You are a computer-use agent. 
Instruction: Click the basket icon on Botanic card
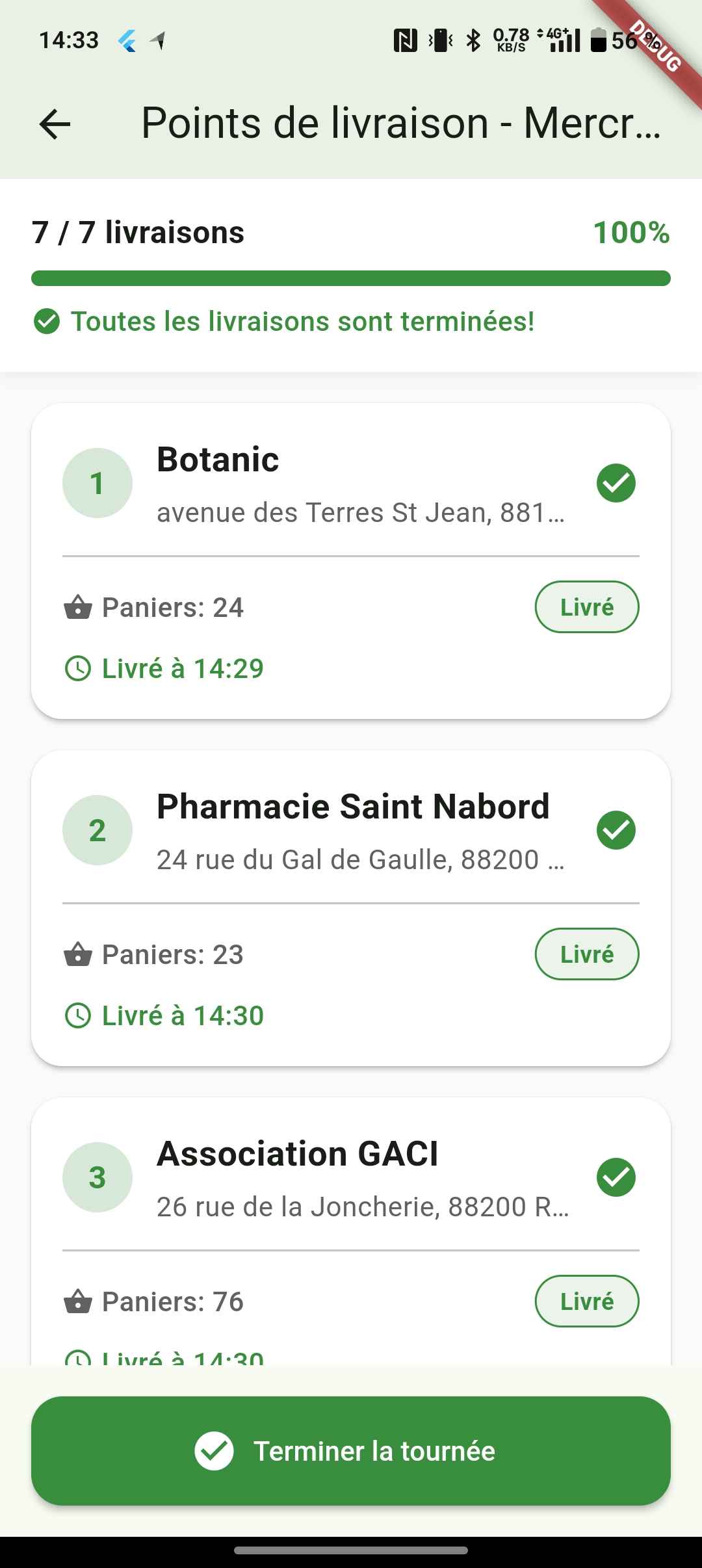tap(78, 607)
